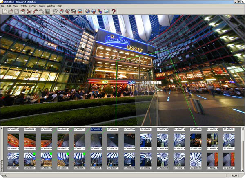
Task: Open help with the red question mark
Action: coord(114,11)
